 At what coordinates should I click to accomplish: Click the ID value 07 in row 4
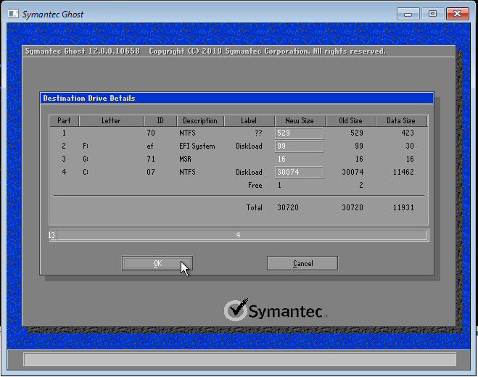tap(151, 172)
